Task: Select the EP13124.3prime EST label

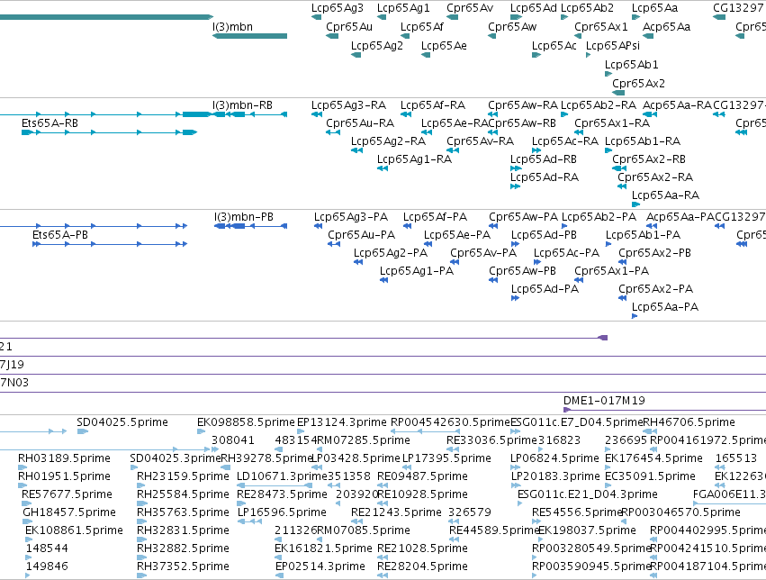Action: point(342,422)
